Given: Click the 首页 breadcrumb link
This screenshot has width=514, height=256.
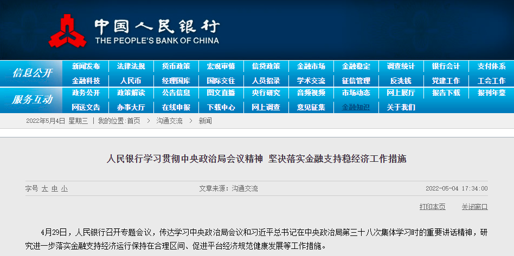Looking at the screenshot, I should click(x=133, y=121).
